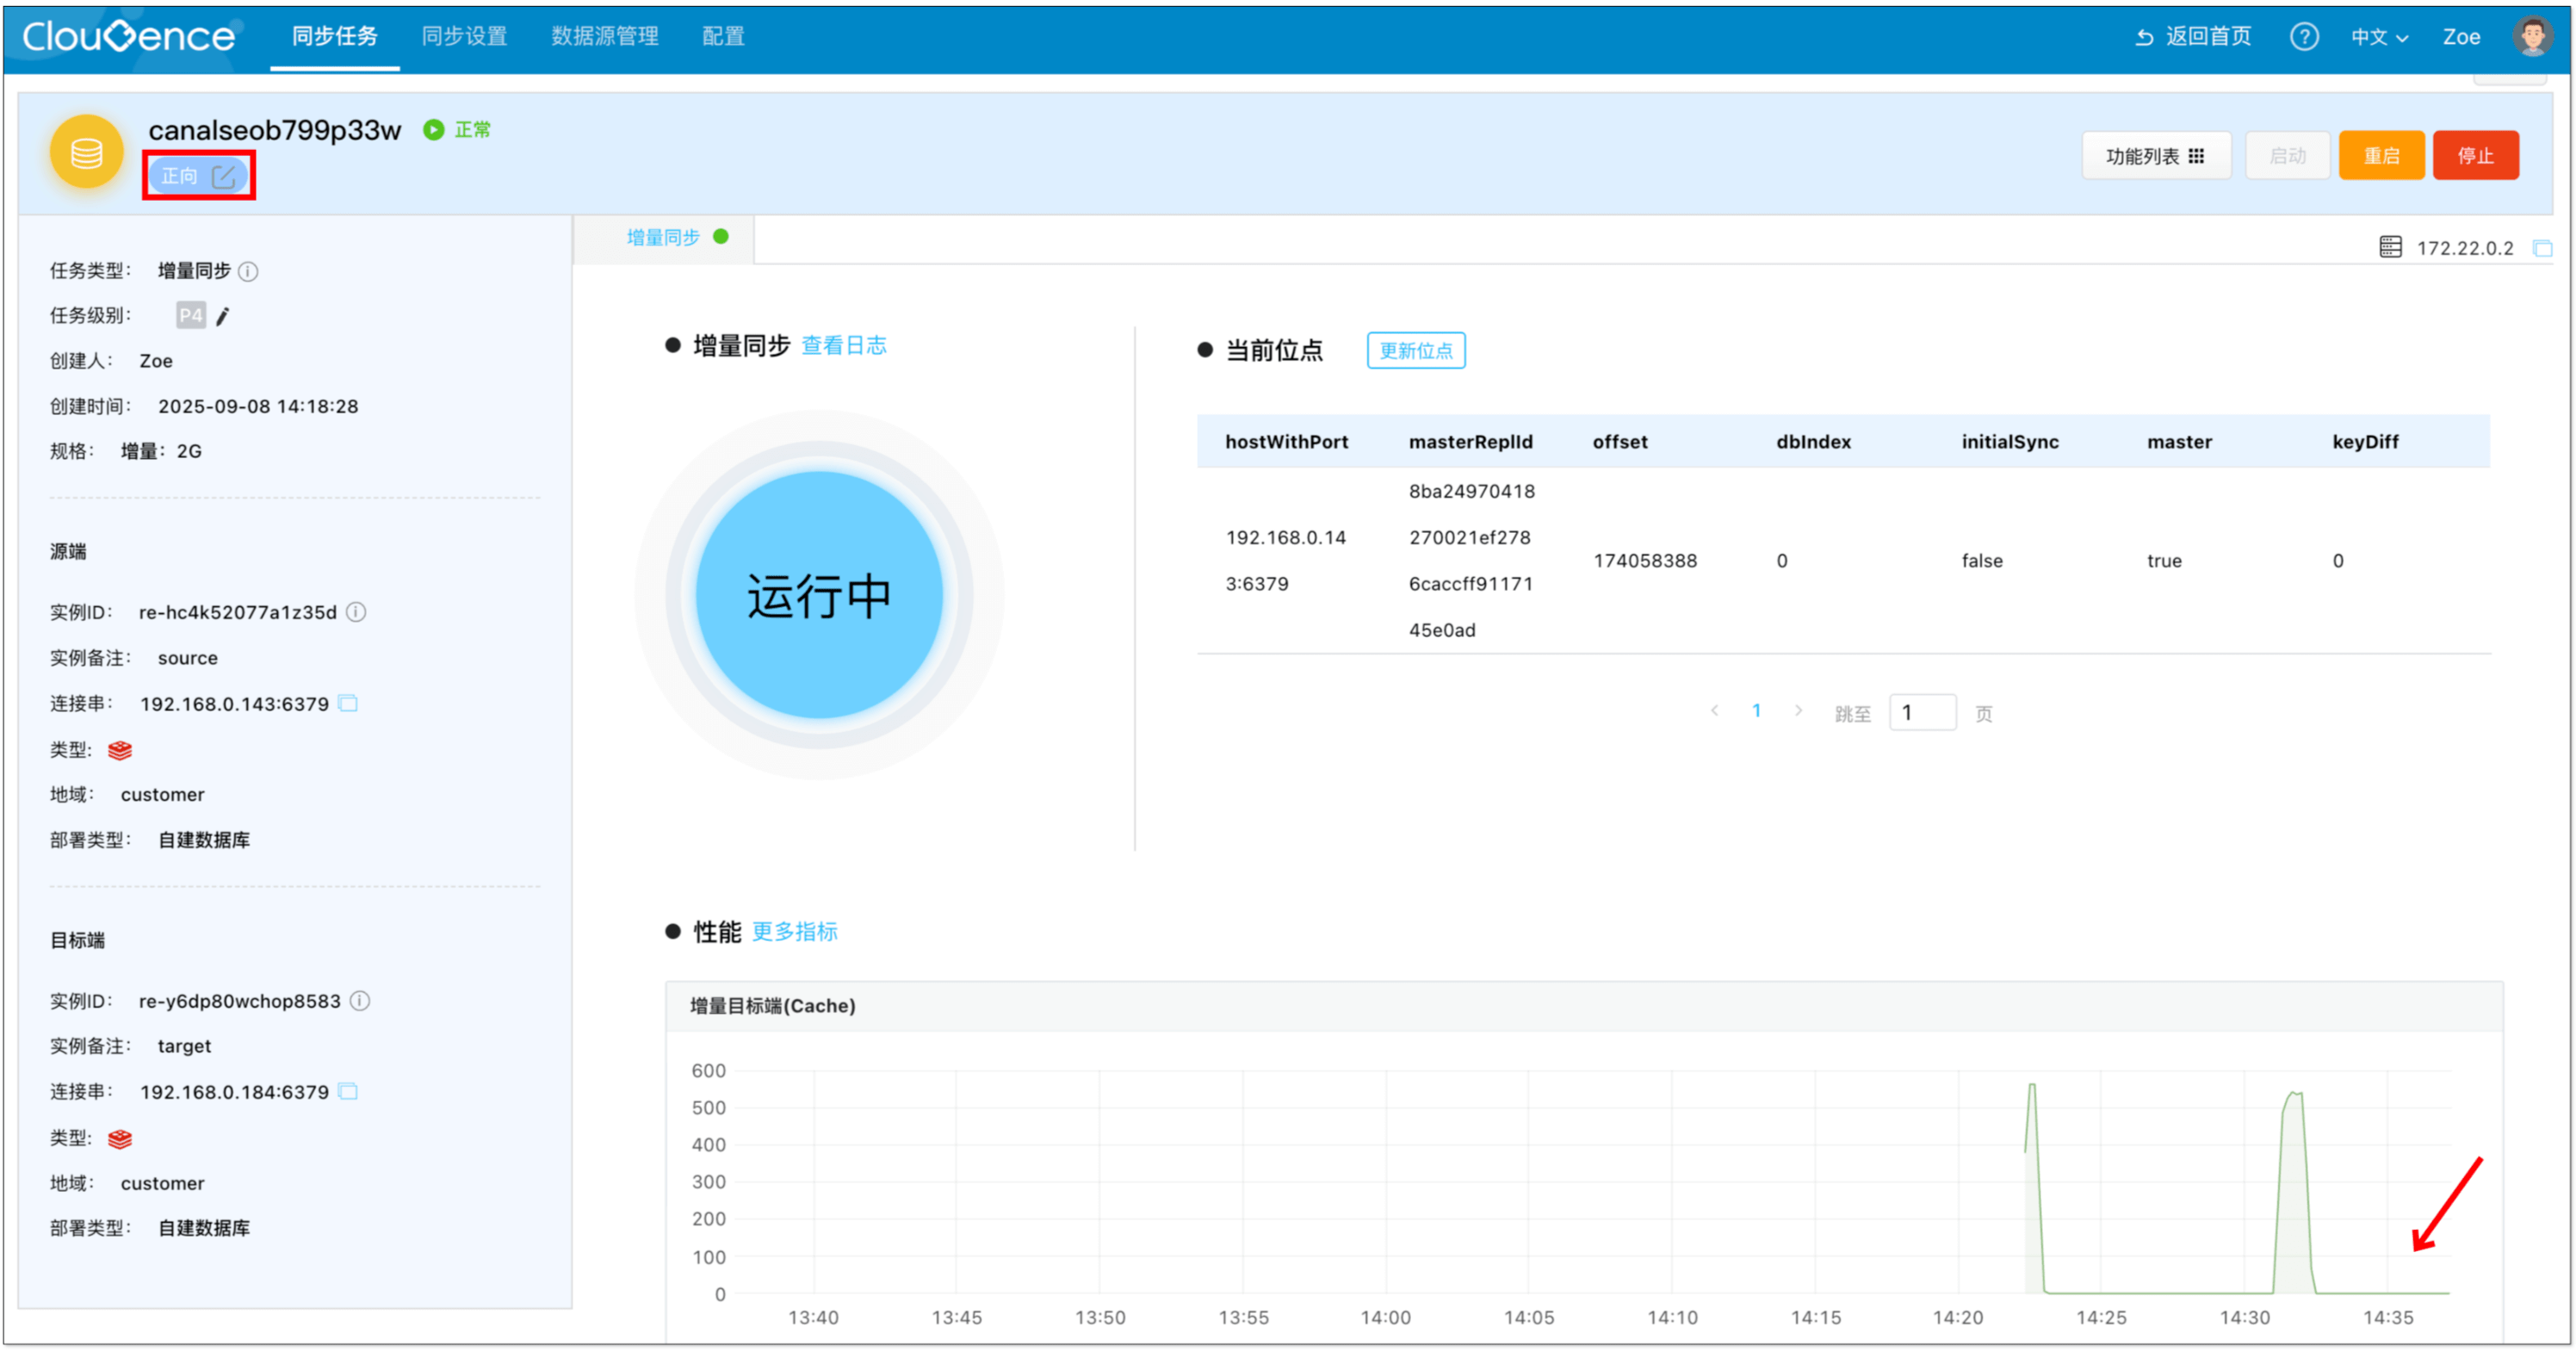Click info icon beside source instance ID

click(x=356, y=612)
